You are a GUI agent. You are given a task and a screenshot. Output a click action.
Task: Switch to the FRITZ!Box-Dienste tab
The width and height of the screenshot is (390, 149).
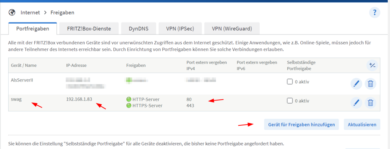89,28
